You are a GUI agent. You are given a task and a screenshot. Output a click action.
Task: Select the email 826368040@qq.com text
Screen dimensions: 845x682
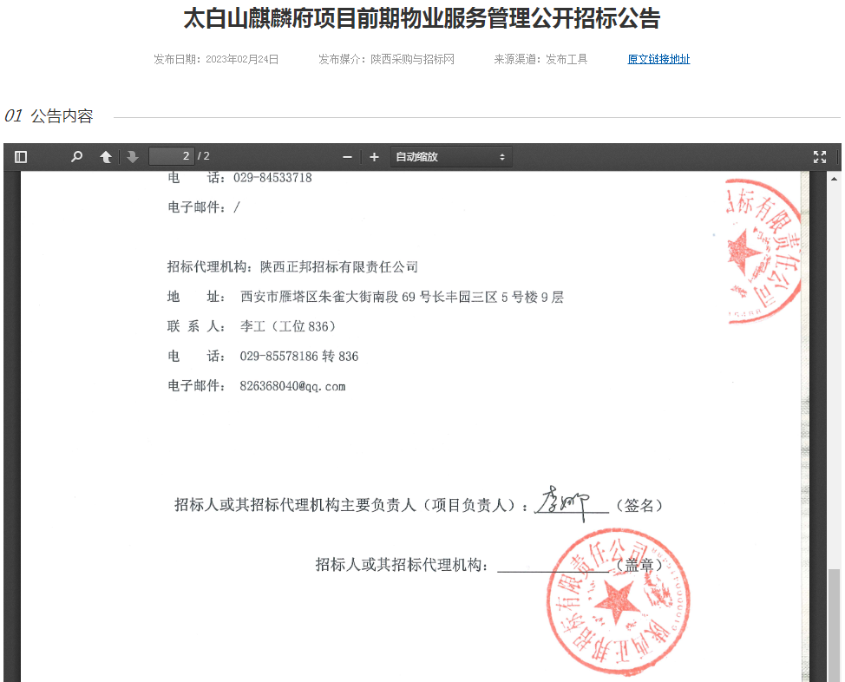click(292, 386)
